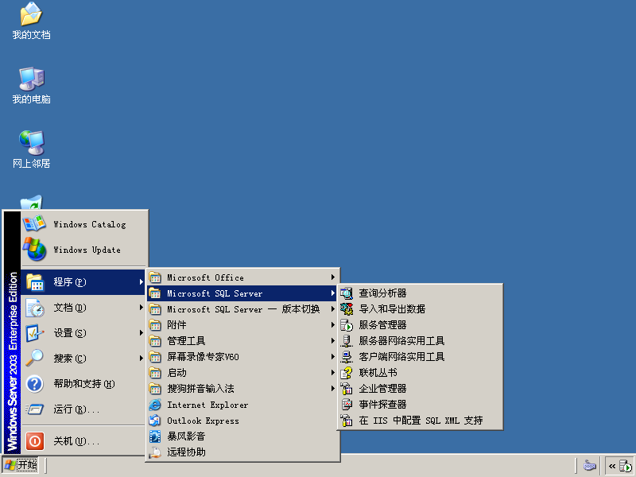Click the 客户端网络实用工具 icon
The image size is (636, 477).
click(x=347, y=356)
